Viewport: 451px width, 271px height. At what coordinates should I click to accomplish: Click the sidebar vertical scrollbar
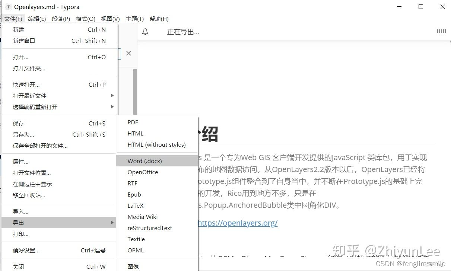[x=135, y=92]
